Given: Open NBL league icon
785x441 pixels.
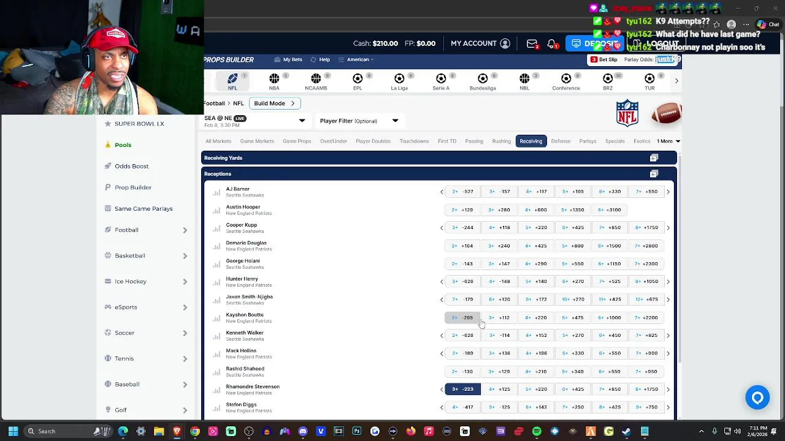Looking at the screenshot, I should click(524, 81).
